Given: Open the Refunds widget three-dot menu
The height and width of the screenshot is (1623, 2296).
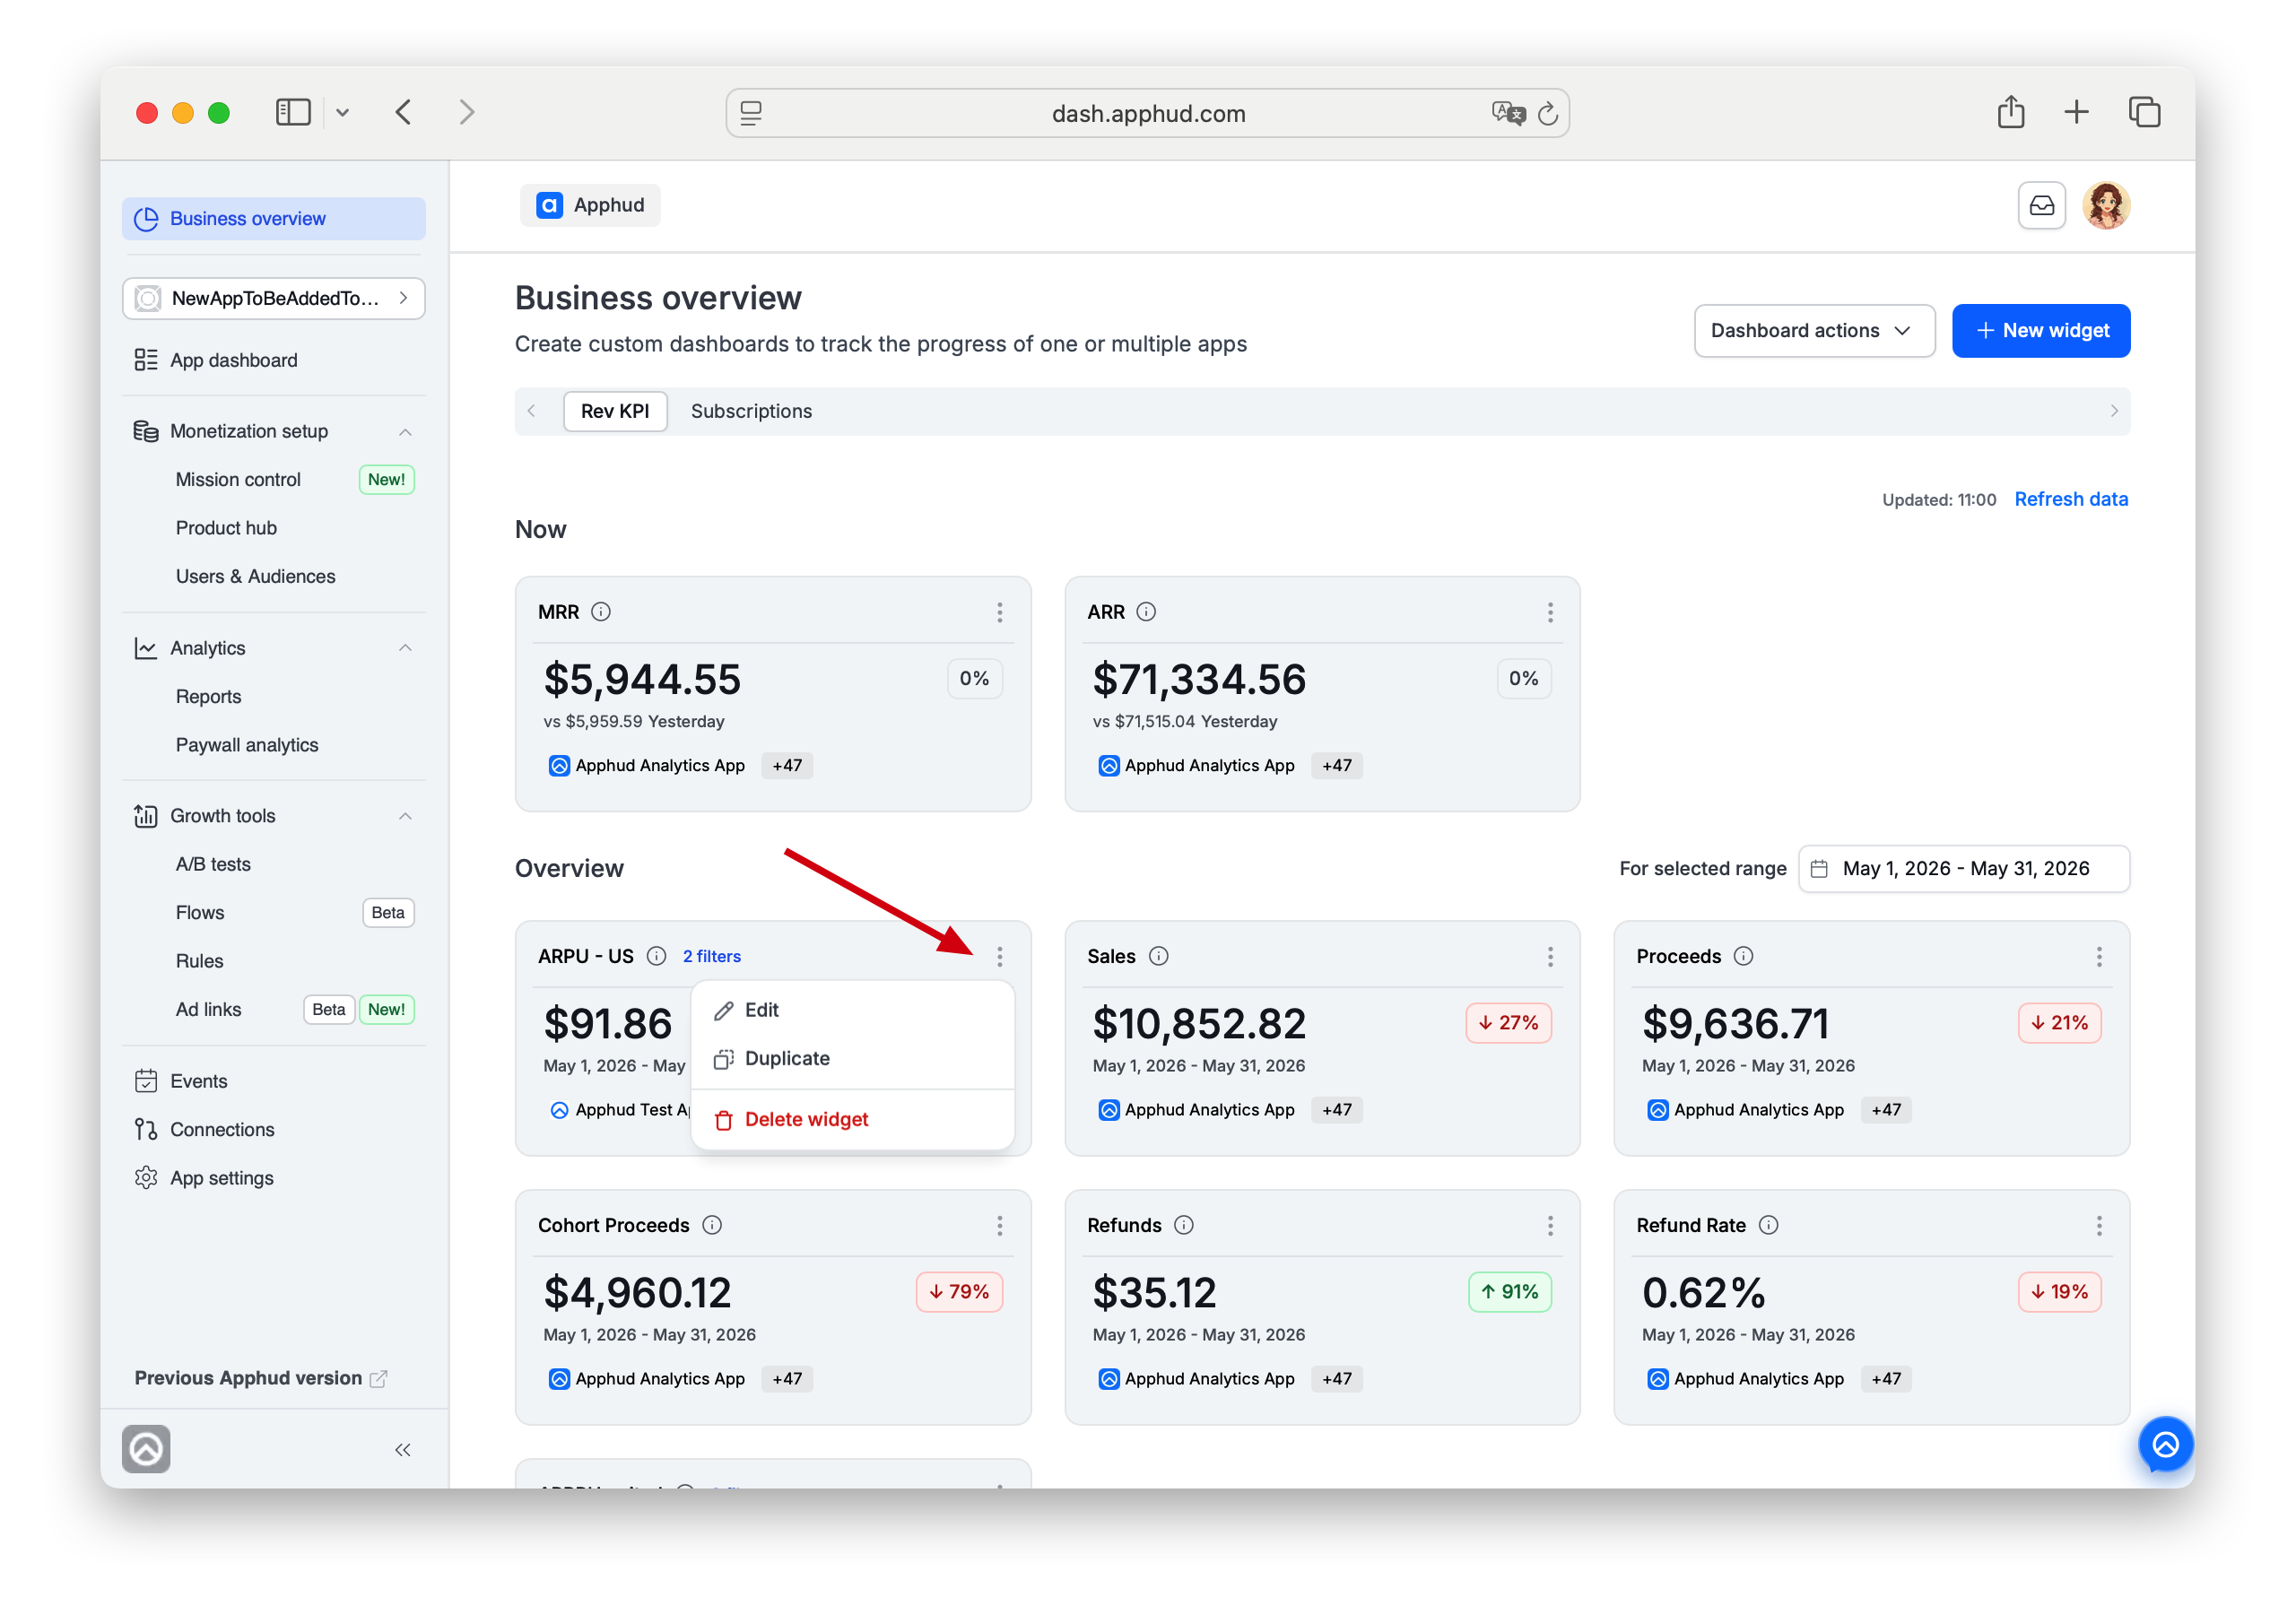Looking at the screenshot, I should tap(1550, 1226).
